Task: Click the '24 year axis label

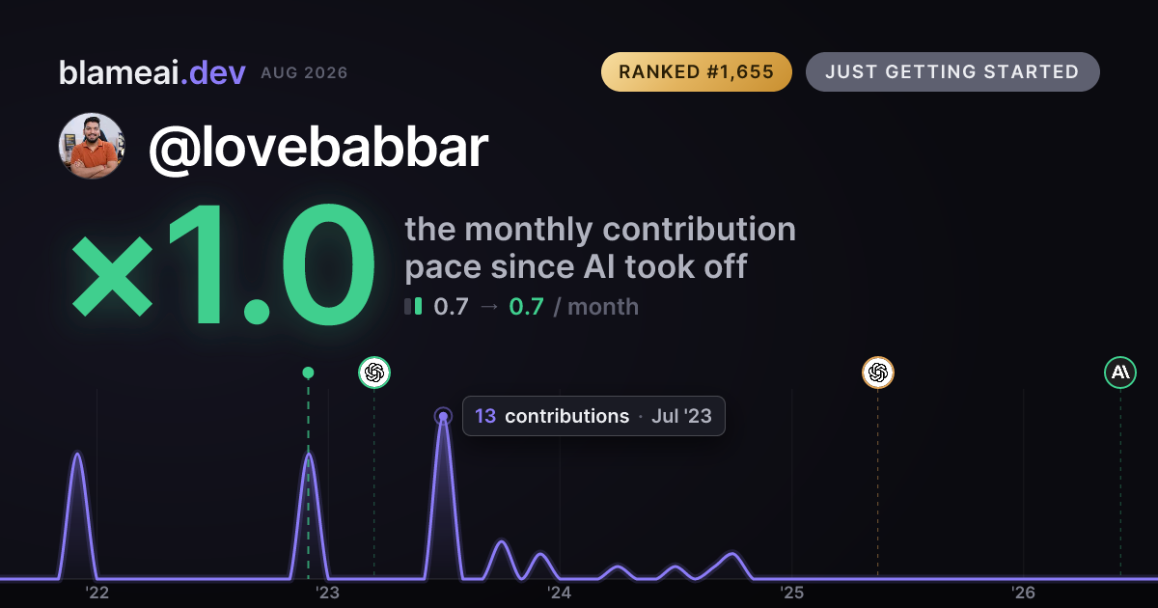Action: 560,593
